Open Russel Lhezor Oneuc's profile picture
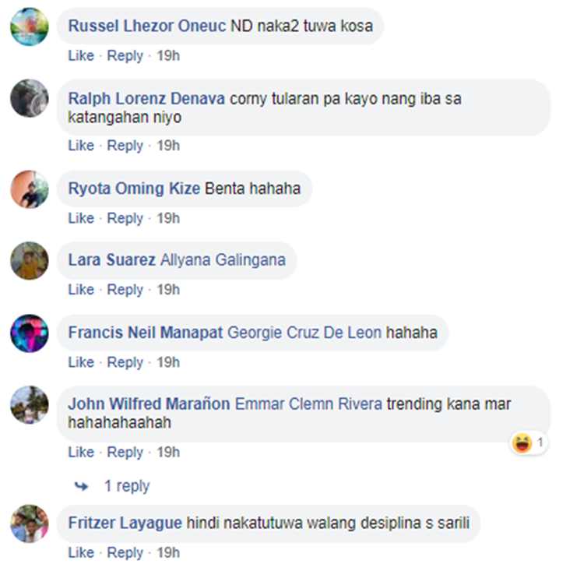 click(30, 26)
